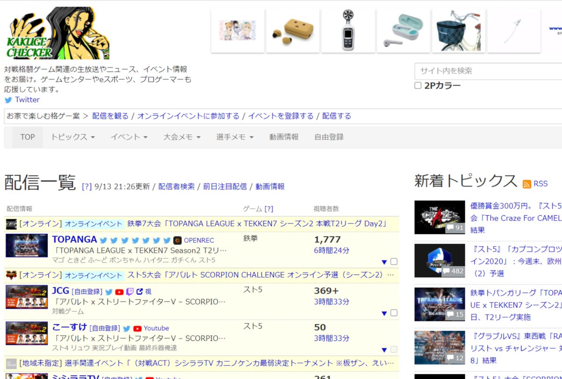Click the こーすけ stream thumbnail

tap(27, 334)
